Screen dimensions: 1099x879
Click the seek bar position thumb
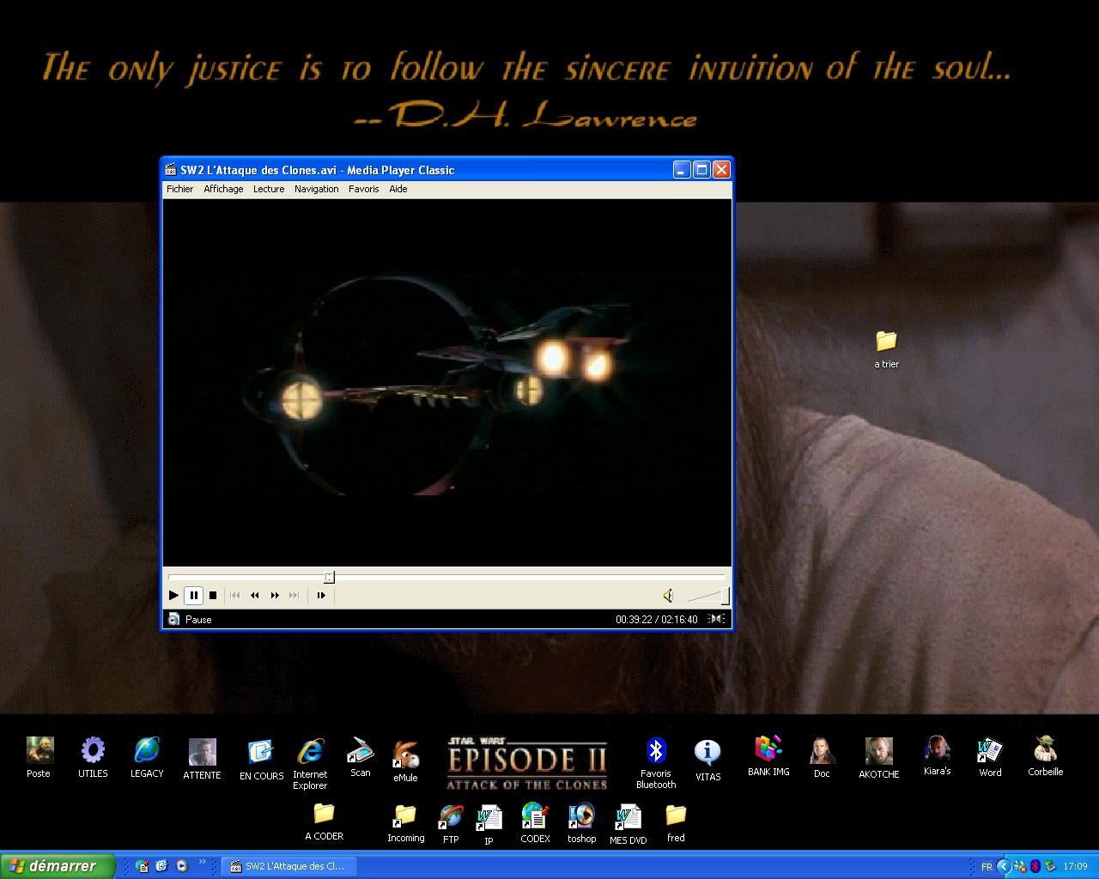tap(329, 577)
